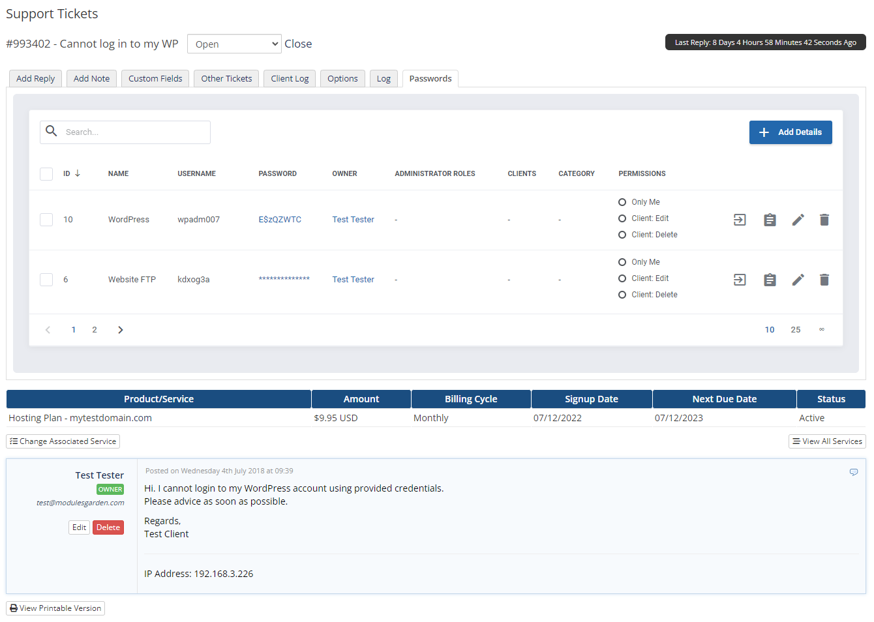The height and width of the screenshot is (622, 874).
Task: Switch to the Log tab
Action: (384, 78)
